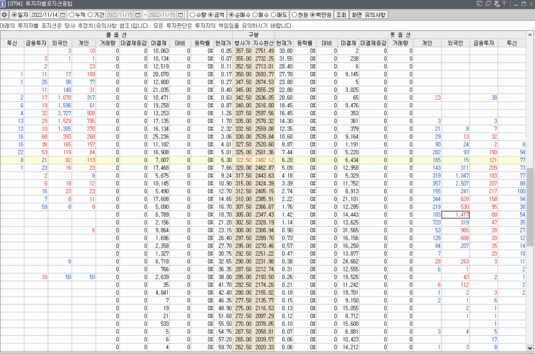Click the 행사가 column header
This screenshot has width=535, height=354.
tap(242, 43)
